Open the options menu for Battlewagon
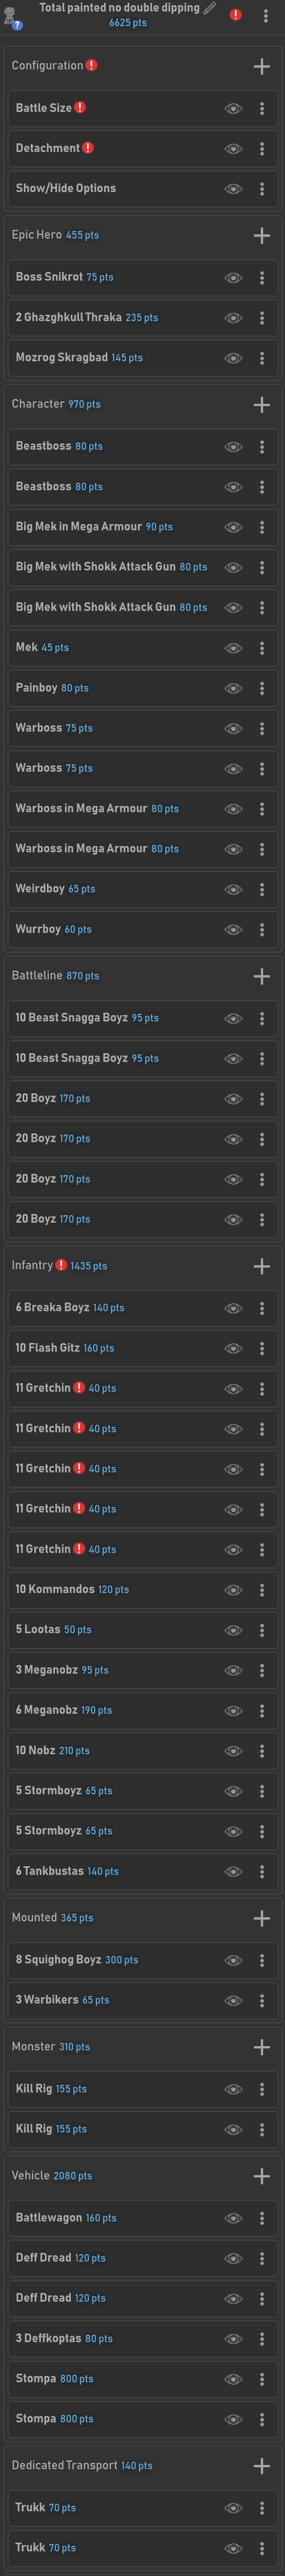The image size is (285, 2576). 262,2218
